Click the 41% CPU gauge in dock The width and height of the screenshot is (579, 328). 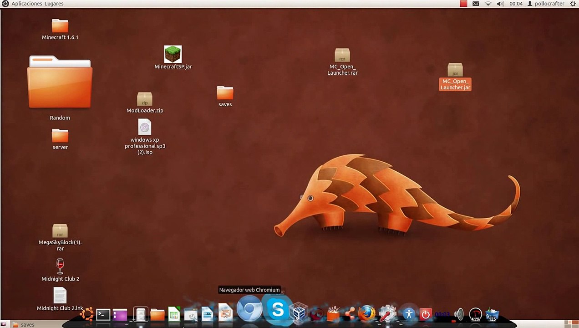pos(476,314)
